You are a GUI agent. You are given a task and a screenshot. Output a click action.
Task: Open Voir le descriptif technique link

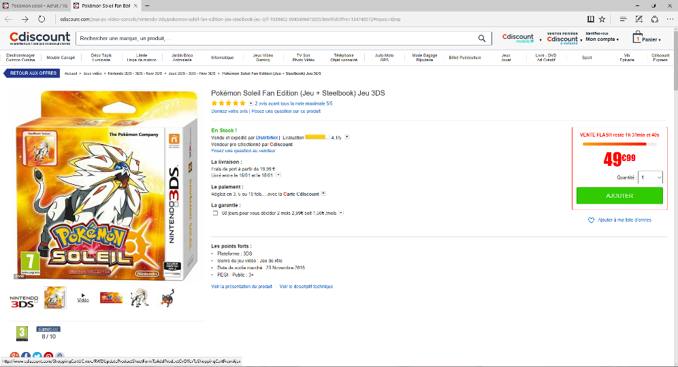coord(306,287)
